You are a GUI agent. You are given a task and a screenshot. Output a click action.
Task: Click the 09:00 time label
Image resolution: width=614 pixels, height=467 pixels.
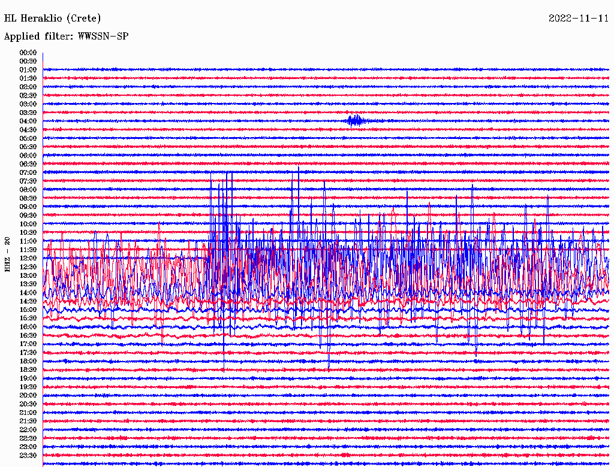(28, 207)
